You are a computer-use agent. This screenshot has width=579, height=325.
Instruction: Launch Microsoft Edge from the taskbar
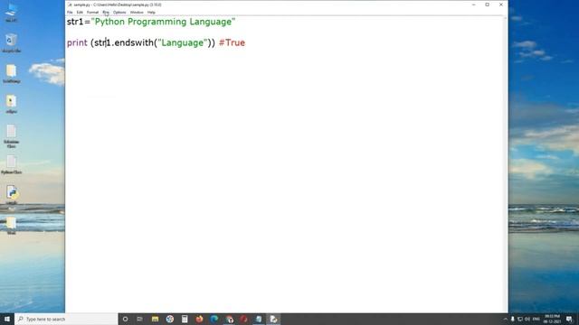(x=214, y=319)
